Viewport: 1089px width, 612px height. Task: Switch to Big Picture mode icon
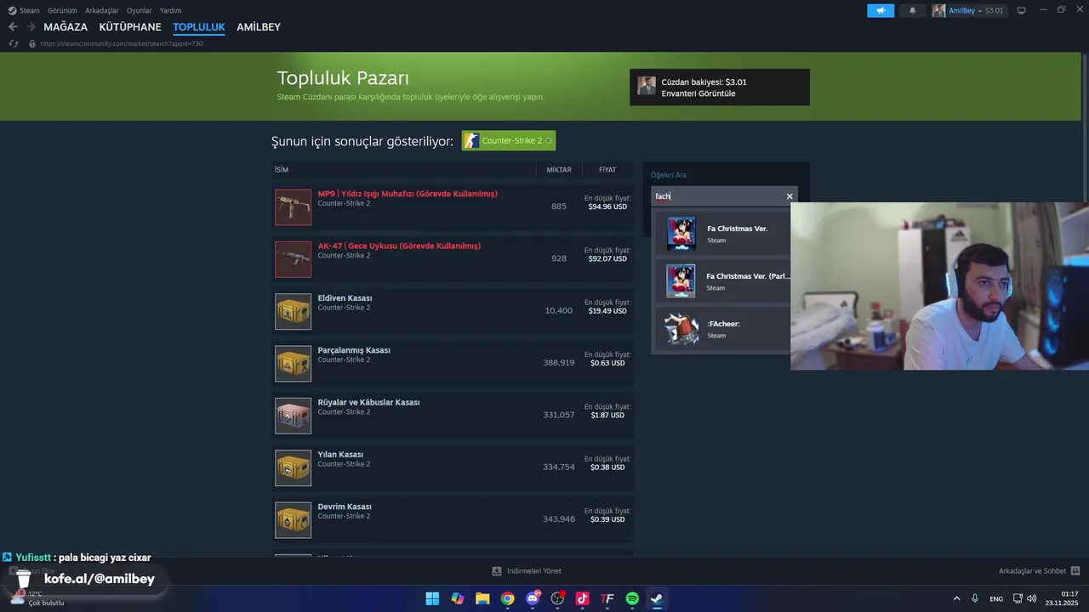1022,10
